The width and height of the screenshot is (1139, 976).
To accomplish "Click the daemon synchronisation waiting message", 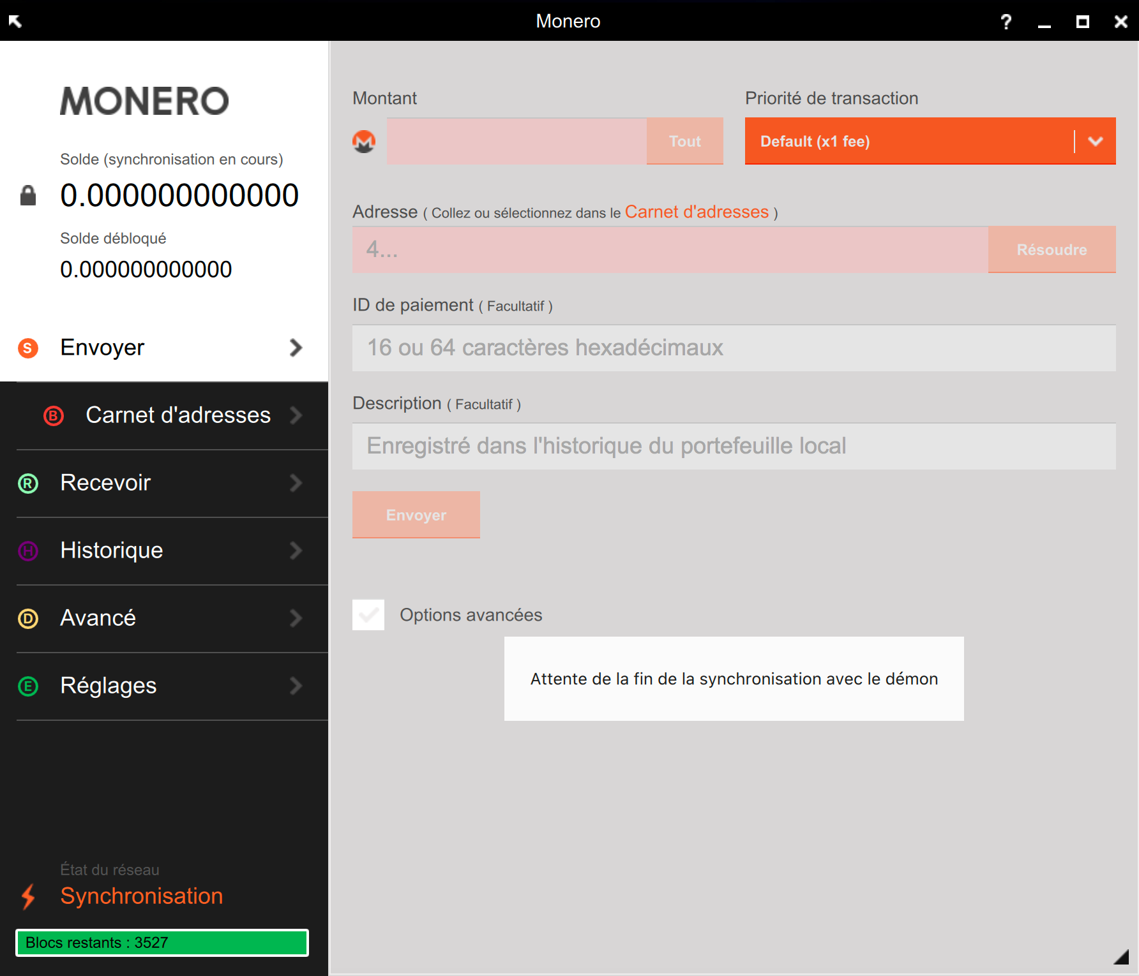I will [734, 679].
